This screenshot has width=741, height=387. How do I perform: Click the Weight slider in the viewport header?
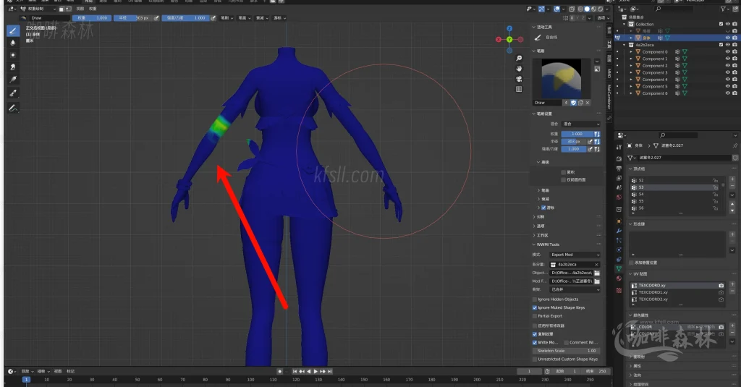coord(92,18)
